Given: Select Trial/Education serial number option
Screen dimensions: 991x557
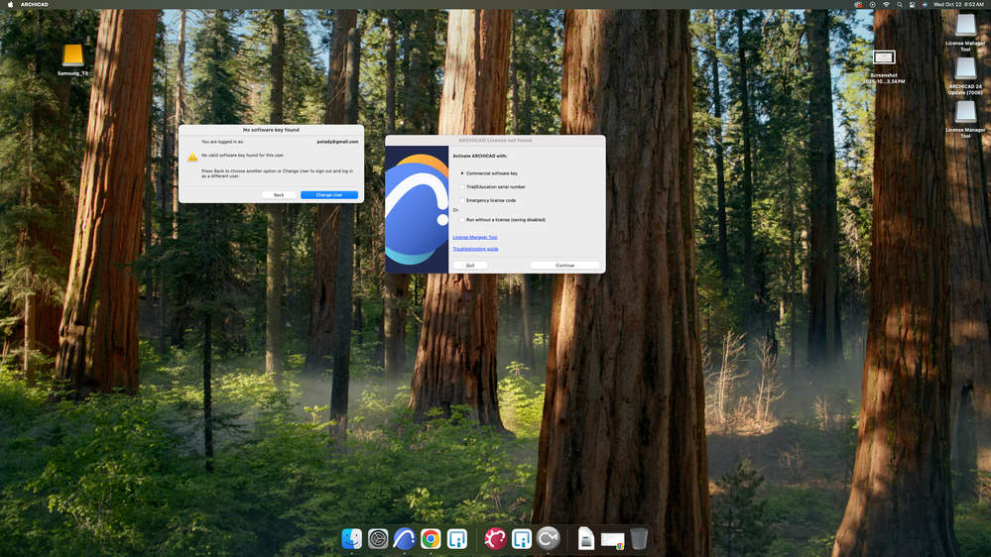Looking at the screenshot, I should click(x=462, y=187).
